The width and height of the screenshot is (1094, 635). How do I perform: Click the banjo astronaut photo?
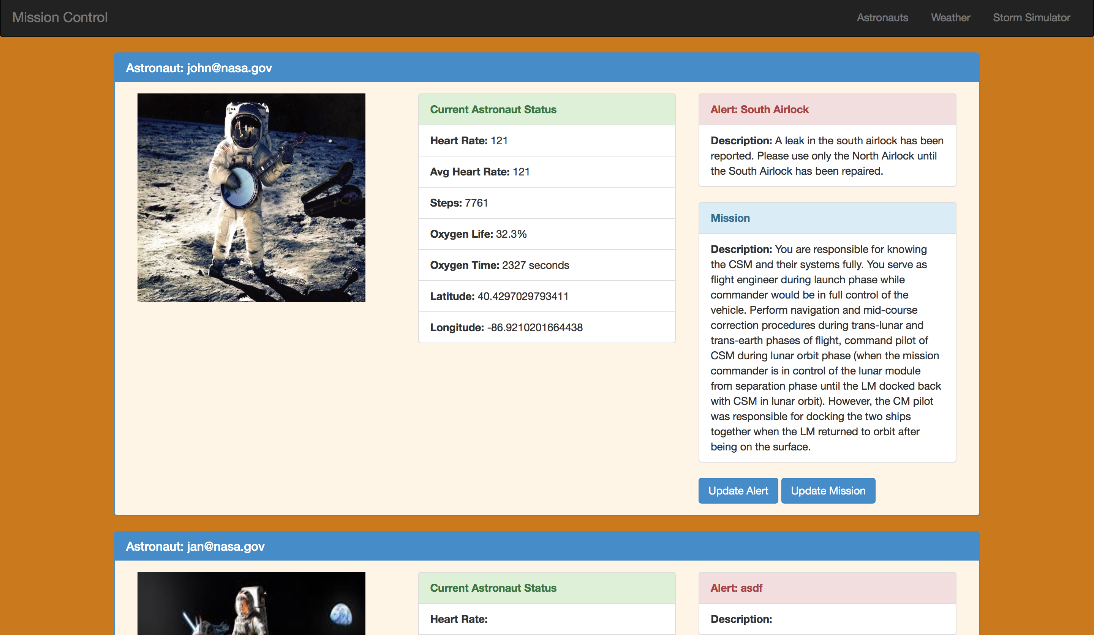pyautogui.click(x=251, y=197)
